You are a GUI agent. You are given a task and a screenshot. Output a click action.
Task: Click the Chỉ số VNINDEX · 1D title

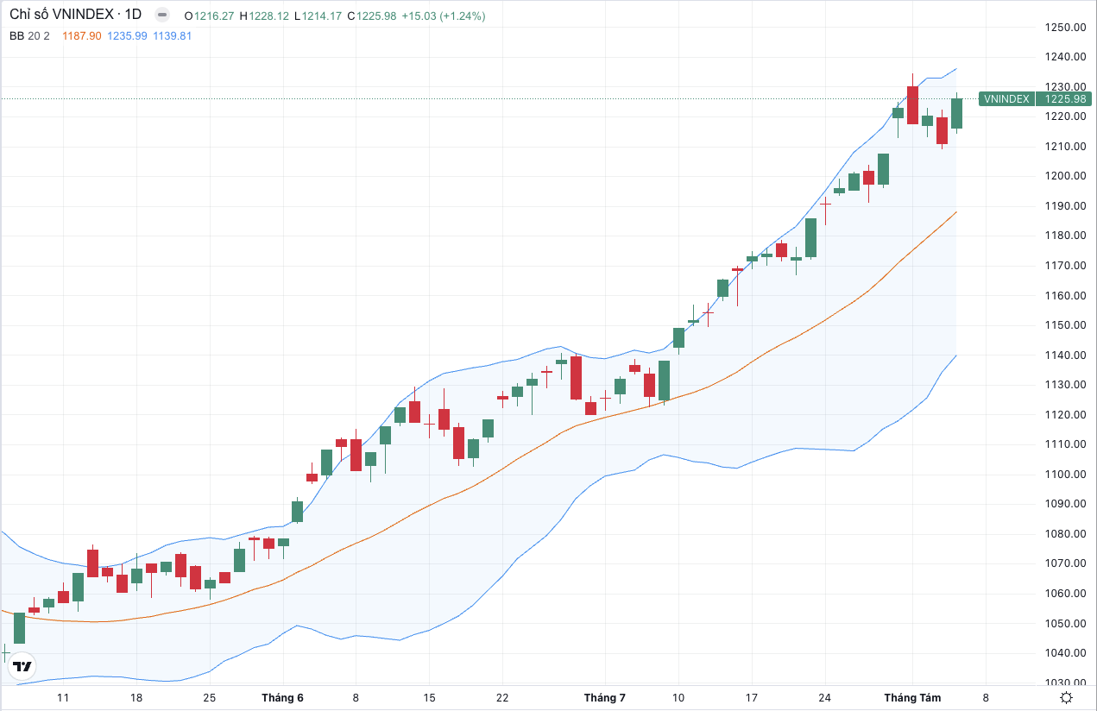tap(75, 16)
